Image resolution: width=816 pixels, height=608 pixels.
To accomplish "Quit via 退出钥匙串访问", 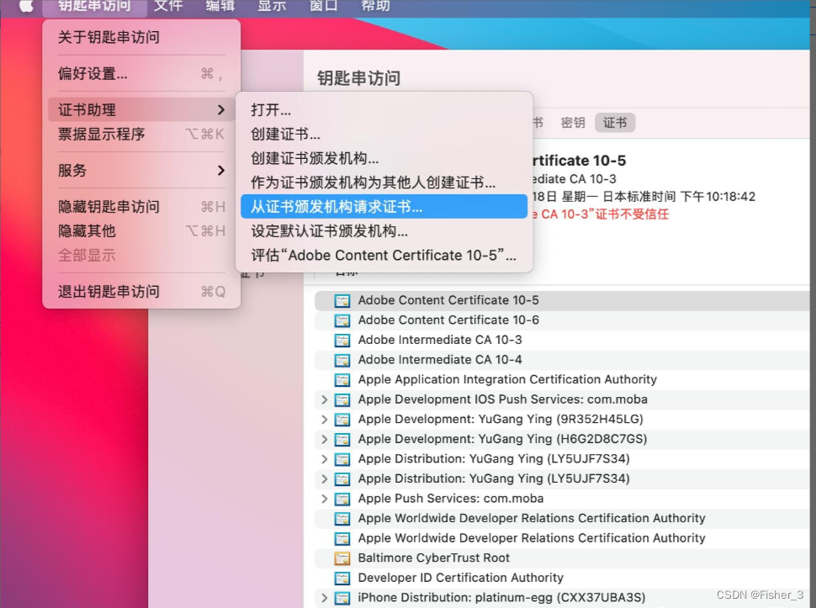I will pos(141,291).
